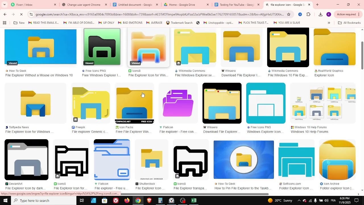The width and height of the screenshot is (364, 205).
Task: Show more bookmarks with chevron arrows
Action: pyautogui.click(x=329, y=23)
